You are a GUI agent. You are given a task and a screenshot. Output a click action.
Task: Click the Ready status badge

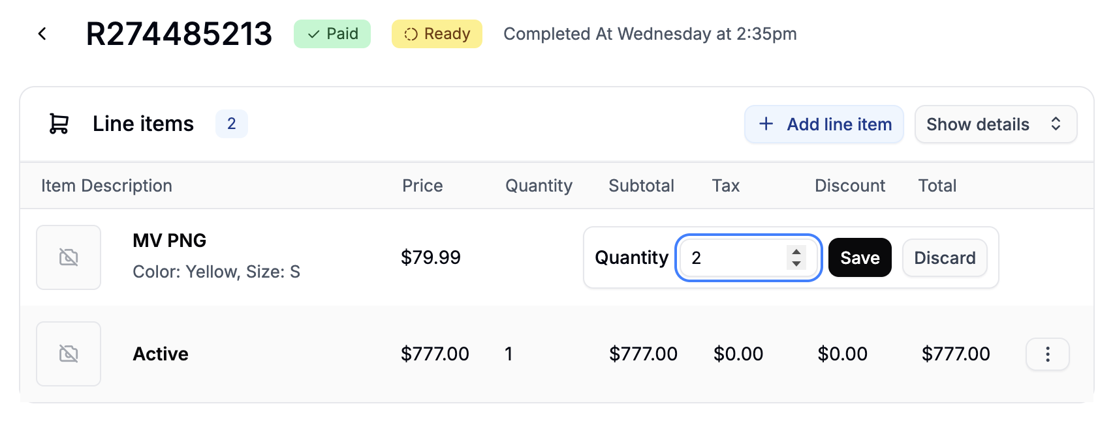436,34
